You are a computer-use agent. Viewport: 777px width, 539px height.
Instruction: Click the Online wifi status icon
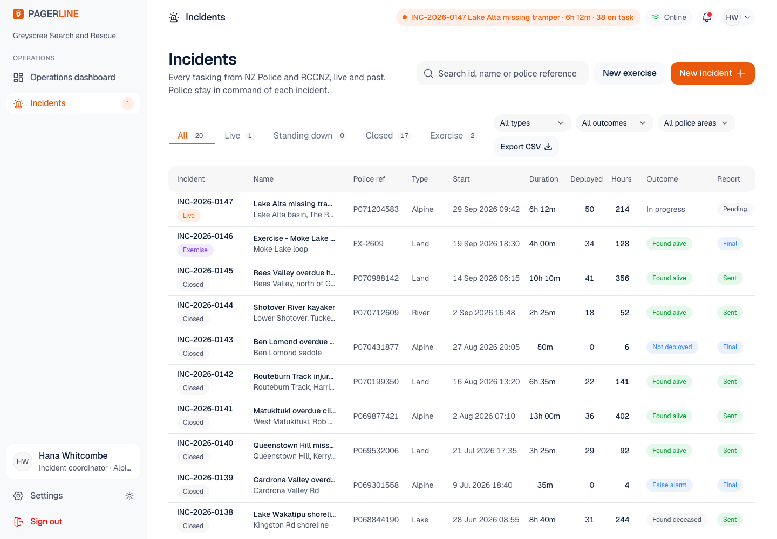click(x=656, y=17)
